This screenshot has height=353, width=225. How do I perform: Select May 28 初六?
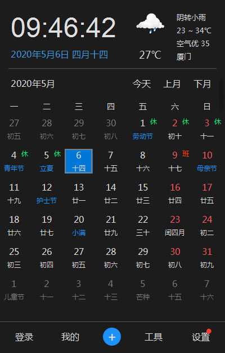(111, 258)
